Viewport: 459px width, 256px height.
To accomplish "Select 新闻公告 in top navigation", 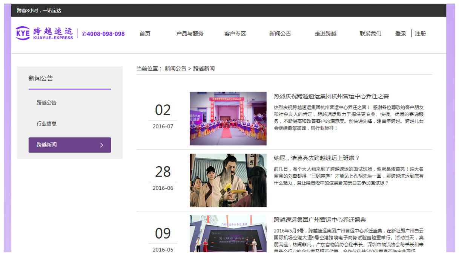I will (280, 34).
